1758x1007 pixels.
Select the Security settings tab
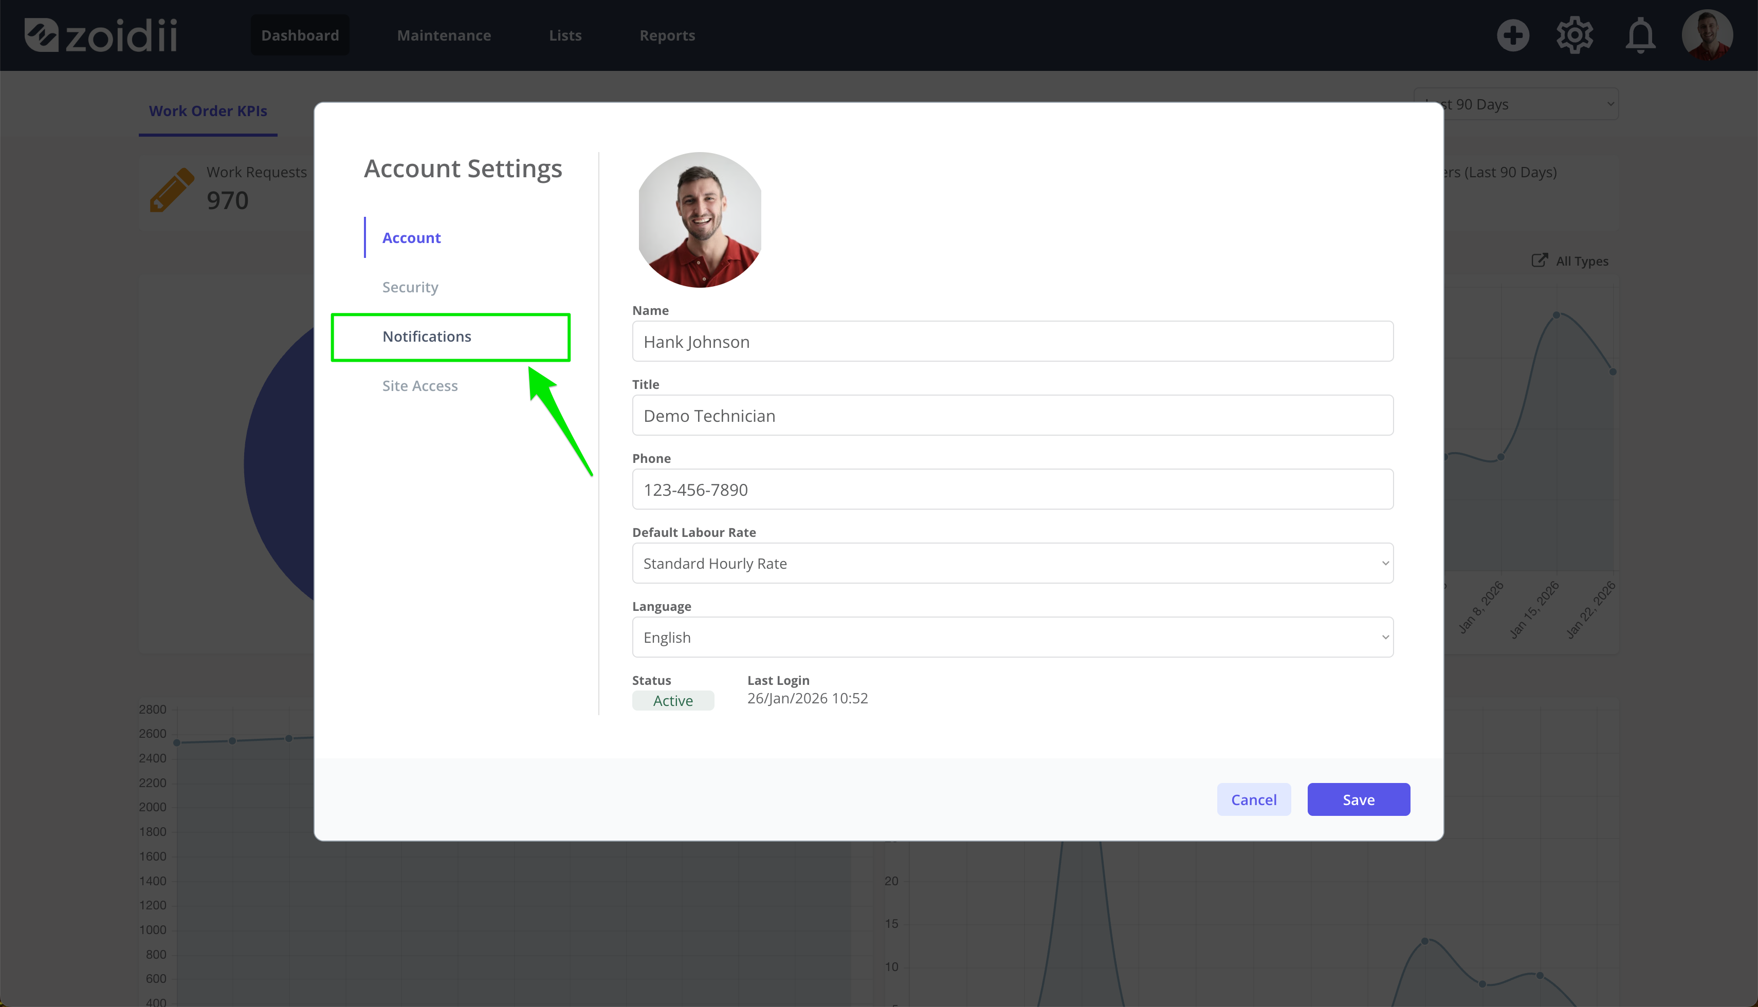[x=410, y=287]
